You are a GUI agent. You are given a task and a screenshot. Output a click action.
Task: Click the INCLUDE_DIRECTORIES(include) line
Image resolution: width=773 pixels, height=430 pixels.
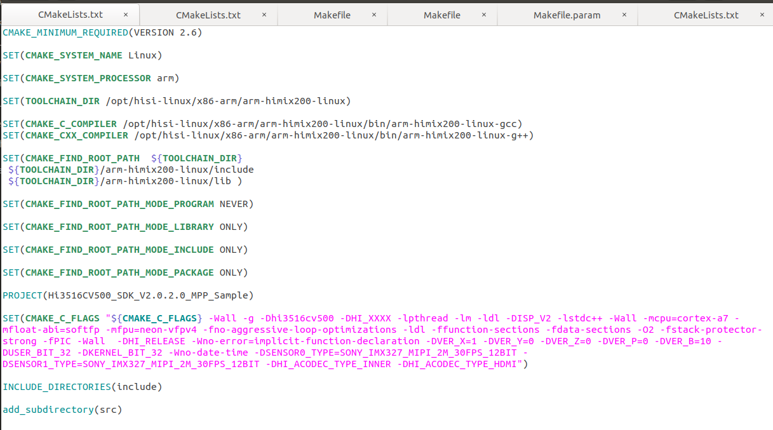[83, 387]
